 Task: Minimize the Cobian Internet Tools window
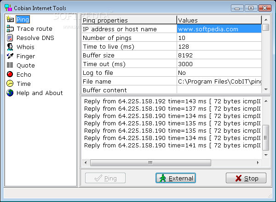coord(237,8)
